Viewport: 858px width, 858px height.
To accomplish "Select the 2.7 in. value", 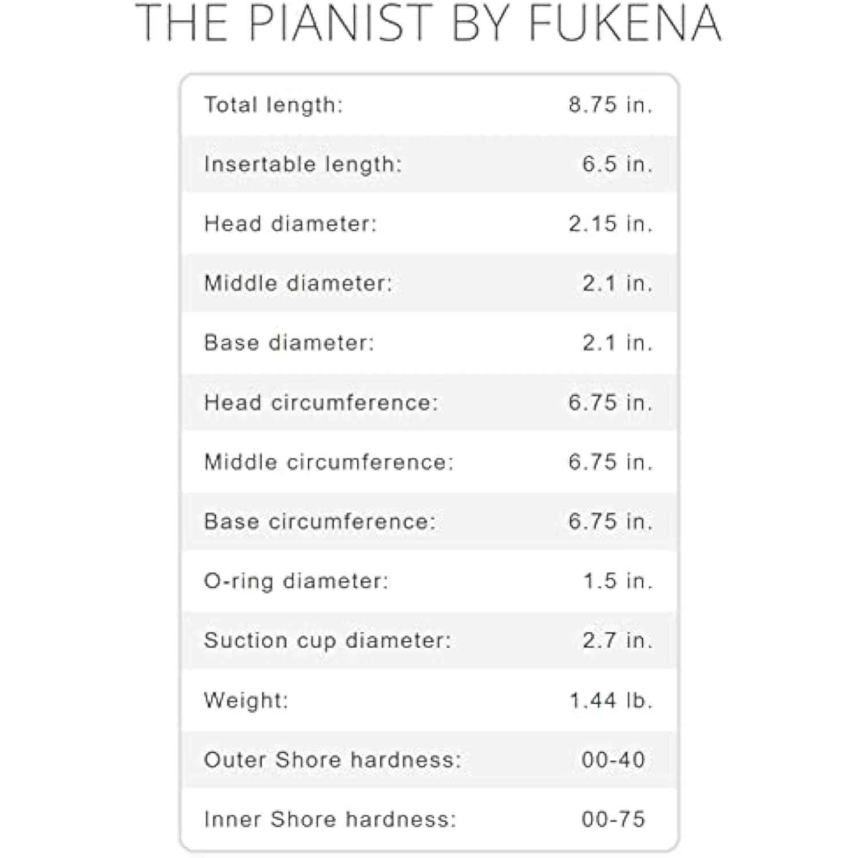I will 617,640.
